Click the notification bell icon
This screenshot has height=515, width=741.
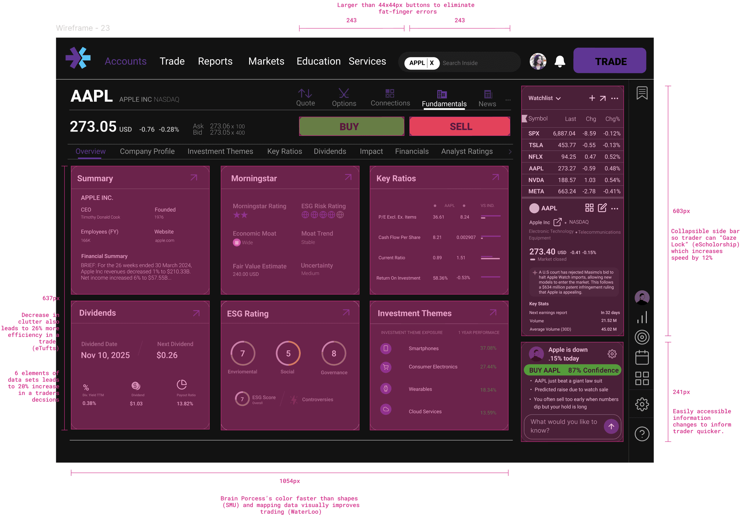point(560,61)
